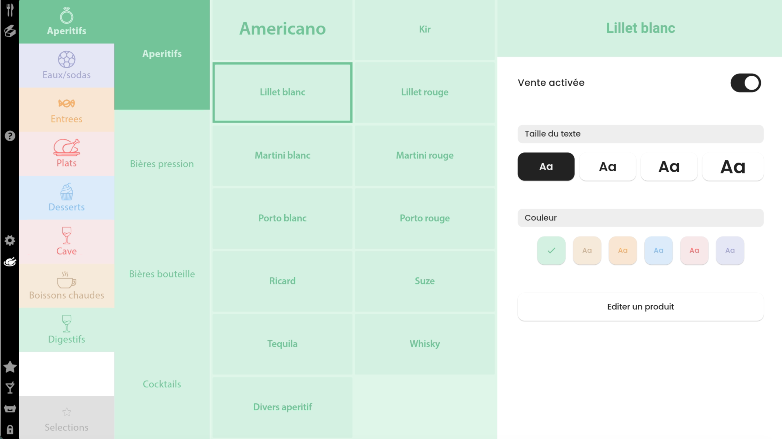Click the padlock icon in sidebar
Screen dimensions: 782x439
10,430
